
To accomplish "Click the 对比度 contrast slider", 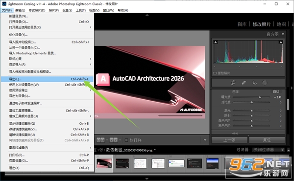I will click(x=251, y=102).
